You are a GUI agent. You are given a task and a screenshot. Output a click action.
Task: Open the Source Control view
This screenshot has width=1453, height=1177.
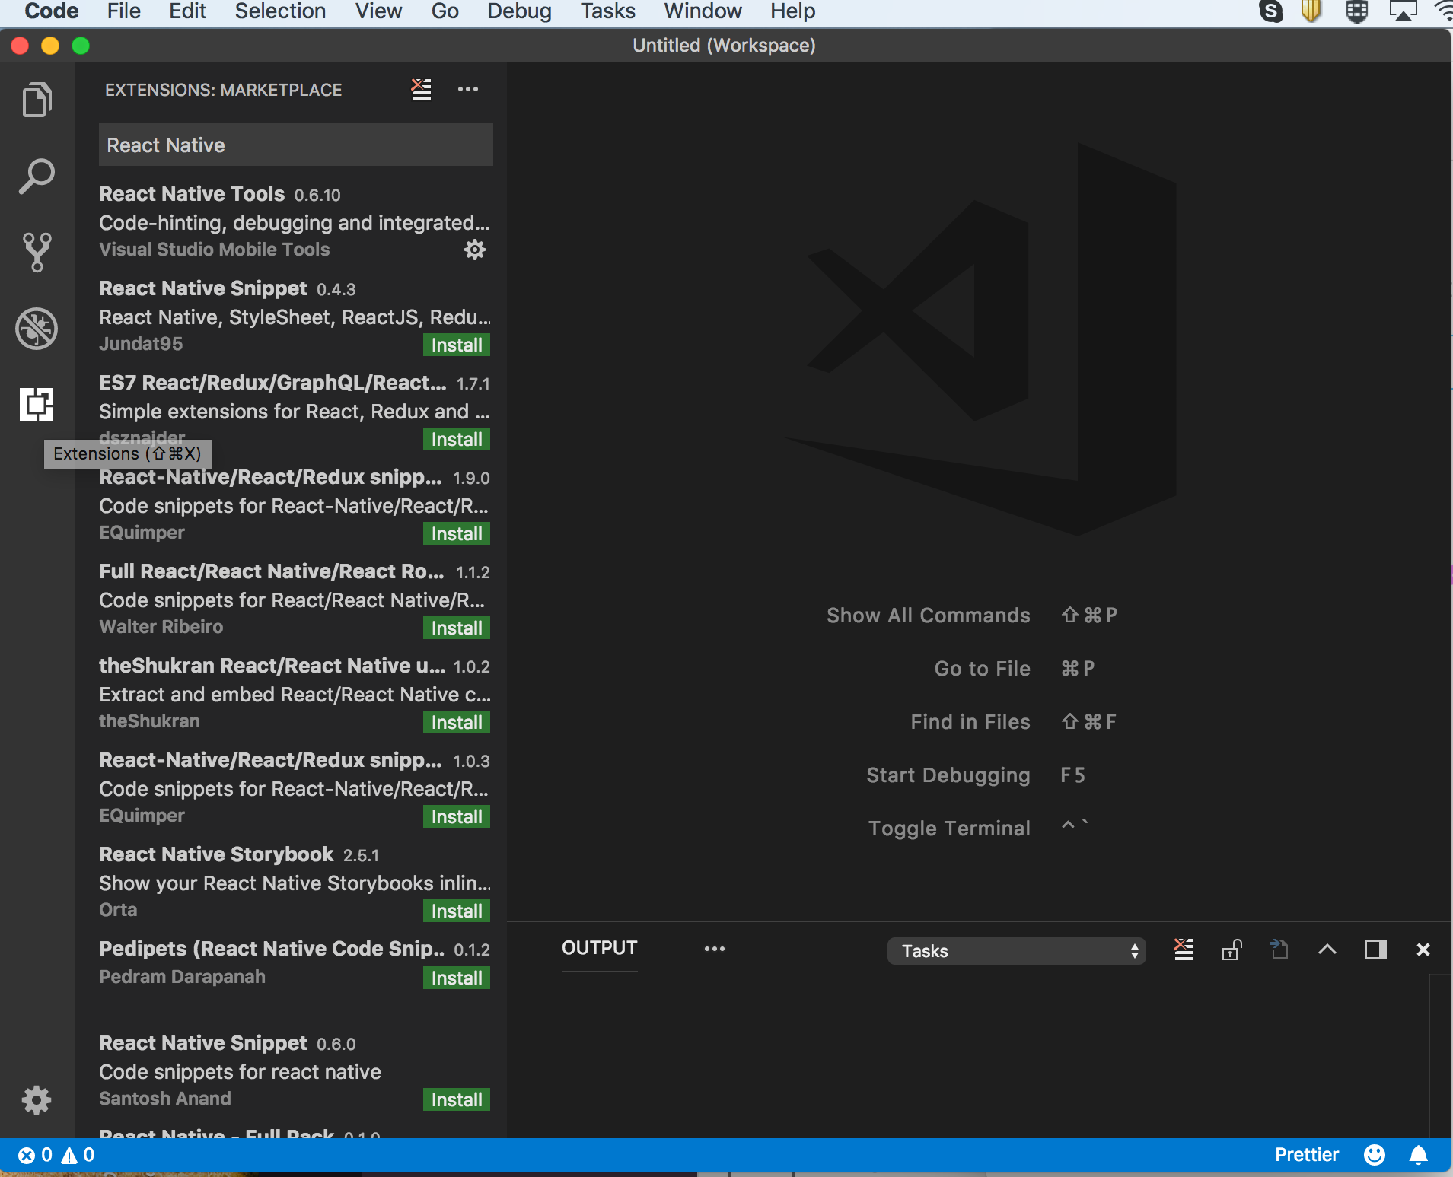pyautogui.click(x=35, y=252)
